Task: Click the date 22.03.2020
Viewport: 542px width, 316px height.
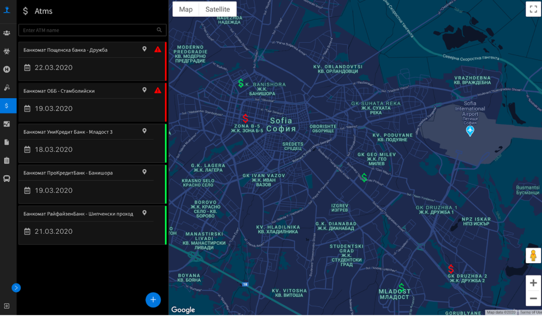Action: coord(54,67)
